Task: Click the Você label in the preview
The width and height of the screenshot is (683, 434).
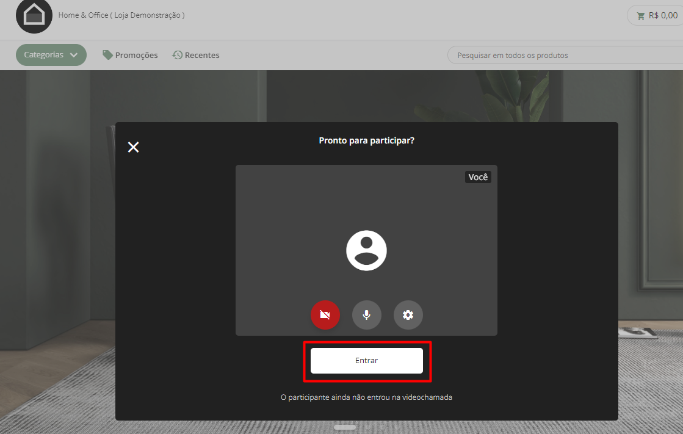Action: [478, 177]
